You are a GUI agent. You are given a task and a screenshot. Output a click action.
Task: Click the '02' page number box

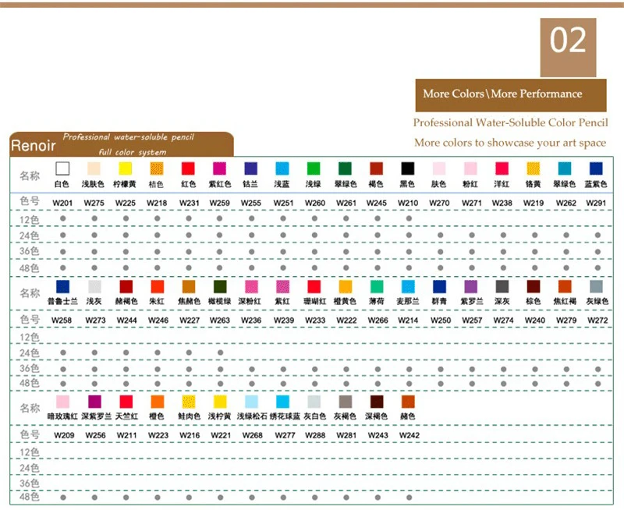(568, 47)
